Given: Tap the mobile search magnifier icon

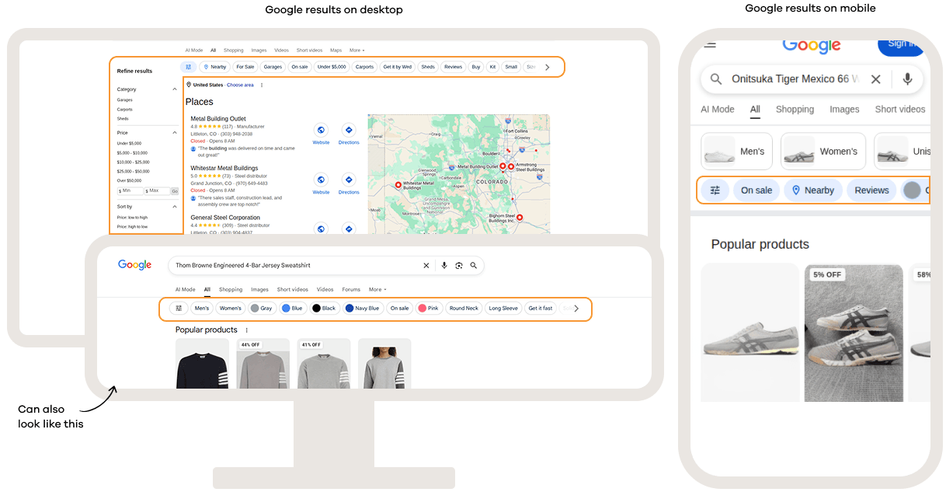Looking at the screenshot, I should pos(716,79).
